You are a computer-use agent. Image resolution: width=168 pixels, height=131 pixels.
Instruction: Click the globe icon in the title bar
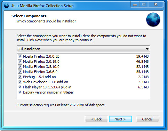(x=6, y=6)
